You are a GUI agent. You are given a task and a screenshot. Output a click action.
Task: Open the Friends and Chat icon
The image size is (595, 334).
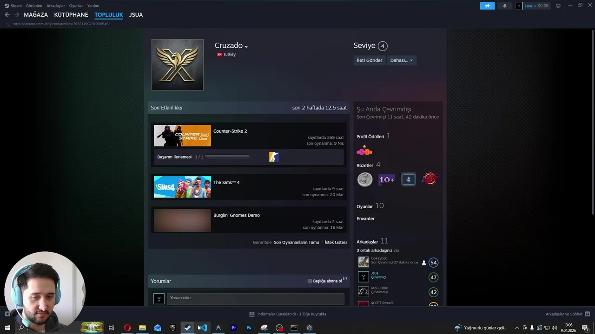coord(588,314)
